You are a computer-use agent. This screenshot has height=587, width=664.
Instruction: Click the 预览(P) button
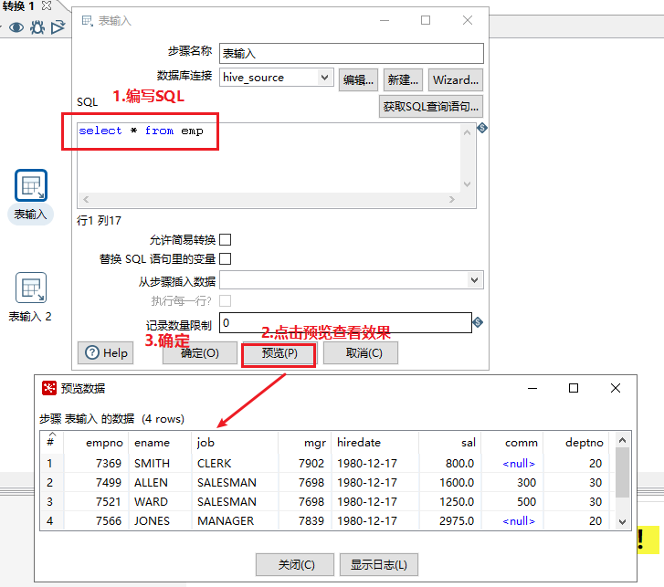(279, 353)
